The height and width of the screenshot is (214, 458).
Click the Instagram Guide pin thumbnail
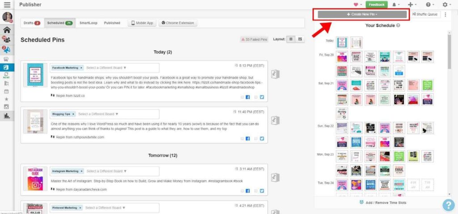(35, 179)
